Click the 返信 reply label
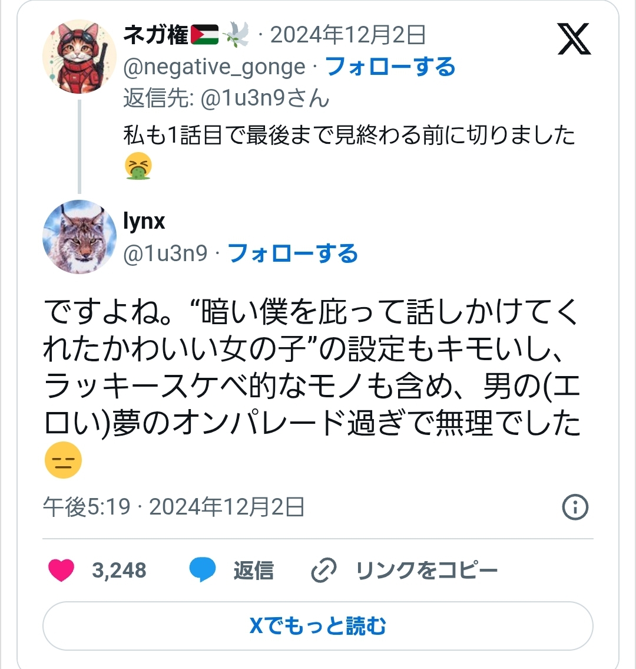The height and width of the screenshot is (669, 636). (x=253, y=571)
